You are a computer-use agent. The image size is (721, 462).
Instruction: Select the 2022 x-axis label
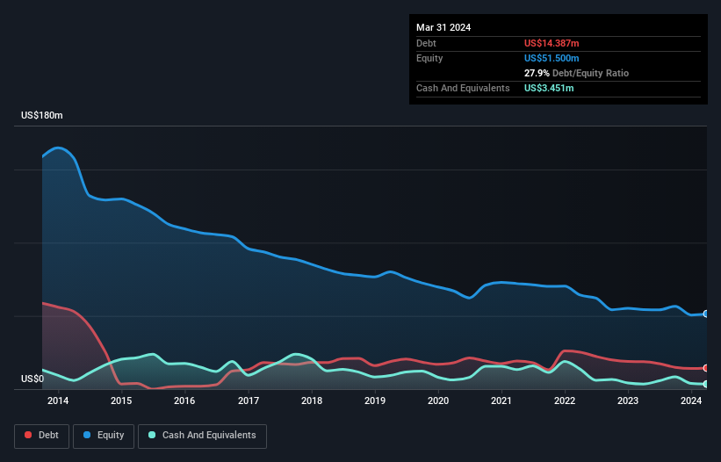point(565,401)
